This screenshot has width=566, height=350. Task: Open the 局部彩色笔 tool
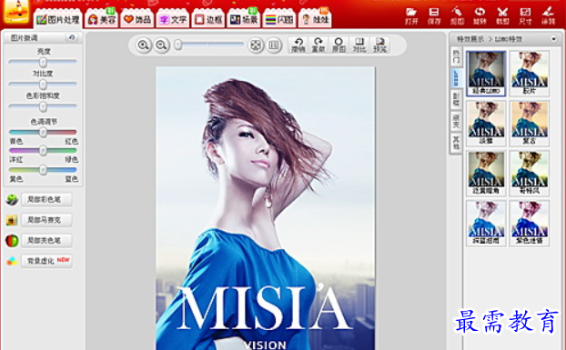click(x=47, y=199)
